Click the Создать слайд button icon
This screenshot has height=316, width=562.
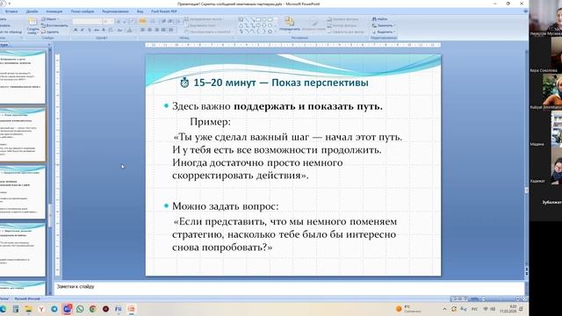32,21
